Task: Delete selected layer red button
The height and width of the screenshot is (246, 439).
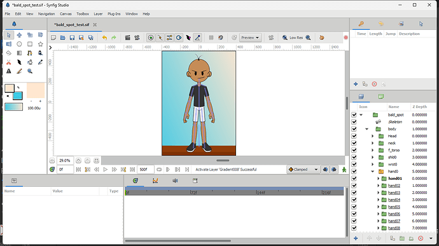Action: click(x=421, y=238)
